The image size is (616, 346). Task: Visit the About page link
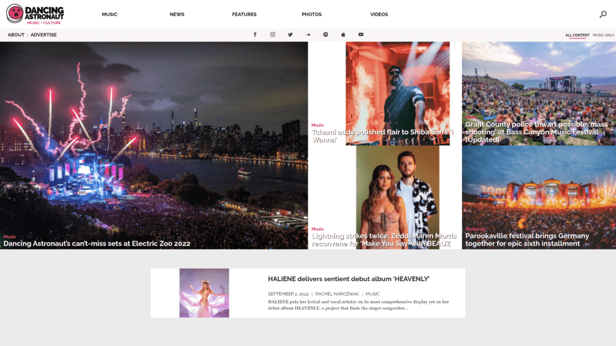coord(16,35)
